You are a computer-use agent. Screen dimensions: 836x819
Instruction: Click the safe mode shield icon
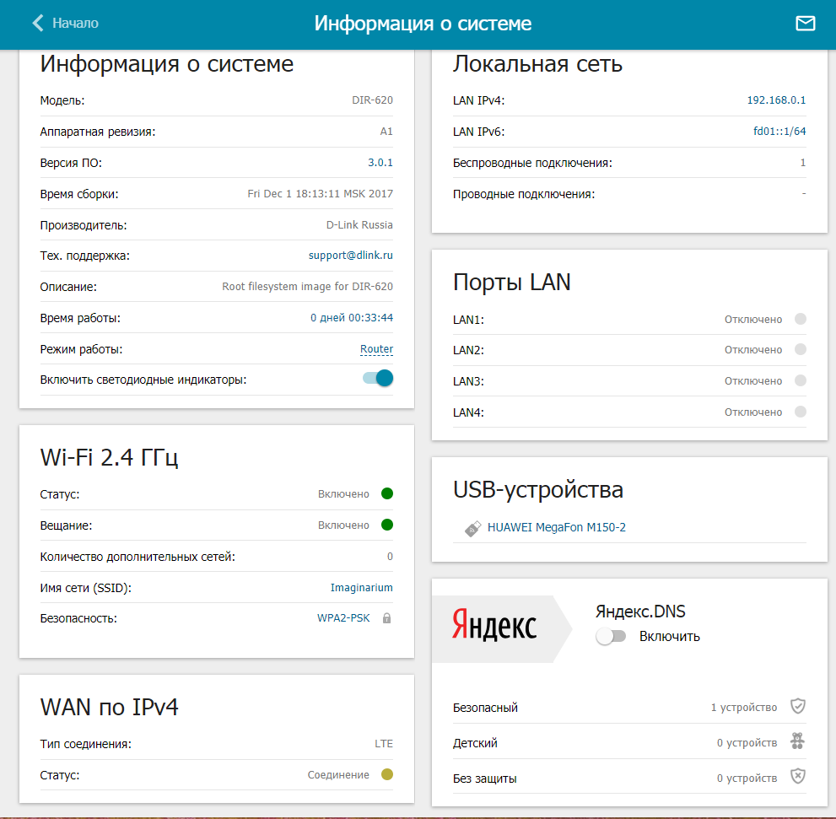point(797,706)
